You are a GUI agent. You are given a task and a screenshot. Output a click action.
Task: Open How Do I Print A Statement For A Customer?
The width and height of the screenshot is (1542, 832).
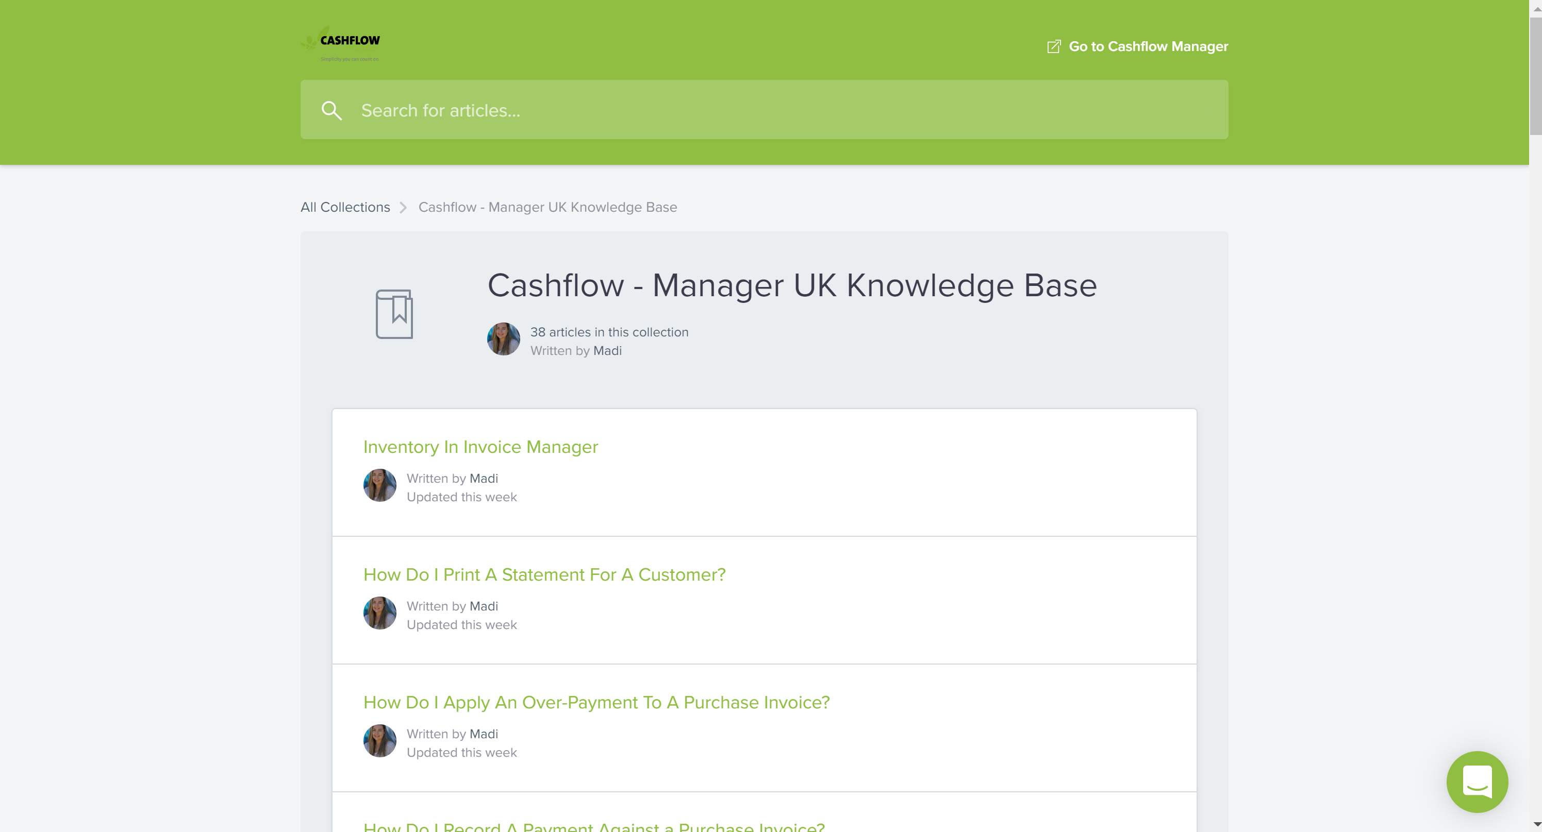click(544, 575)
